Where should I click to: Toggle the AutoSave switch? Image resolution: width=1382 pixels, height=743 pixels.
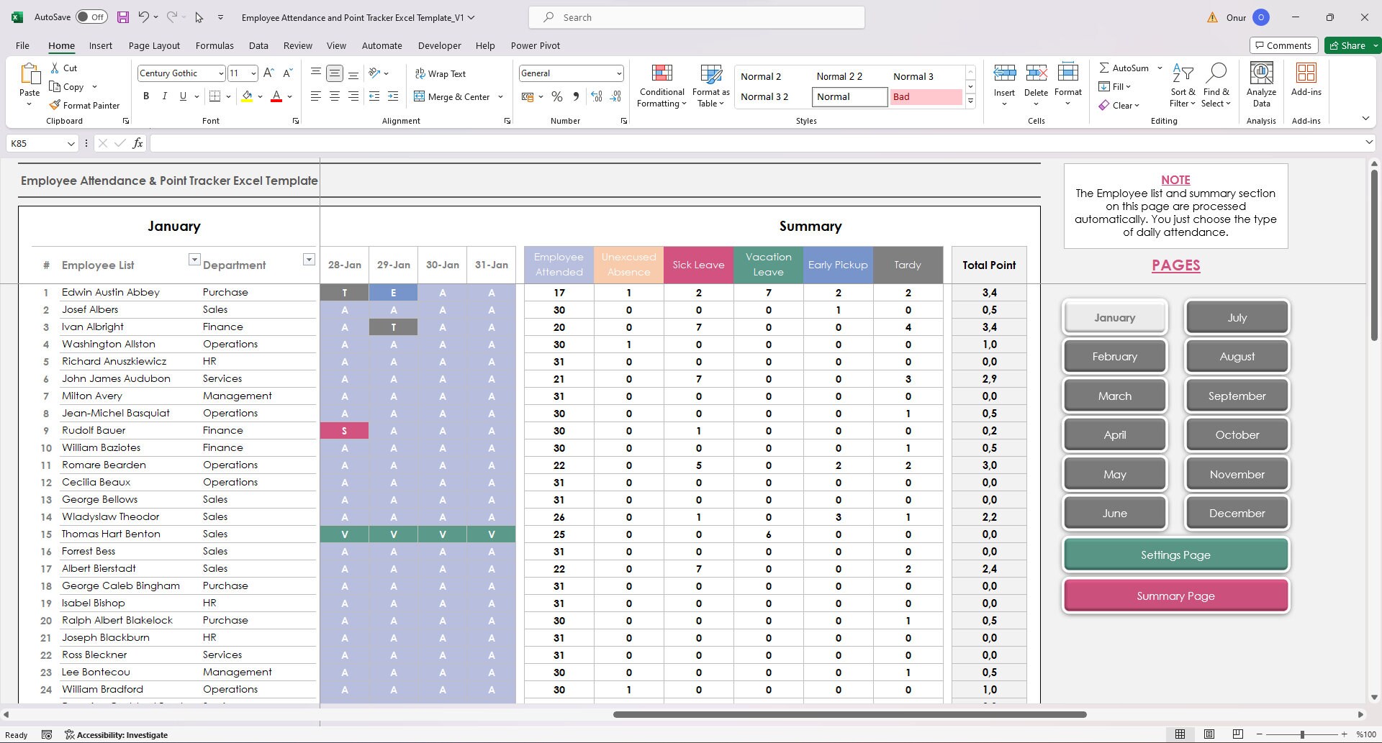[x=91, y=17]
